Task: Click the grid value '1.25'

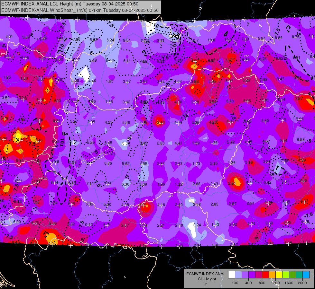Action: click(7, 77)
